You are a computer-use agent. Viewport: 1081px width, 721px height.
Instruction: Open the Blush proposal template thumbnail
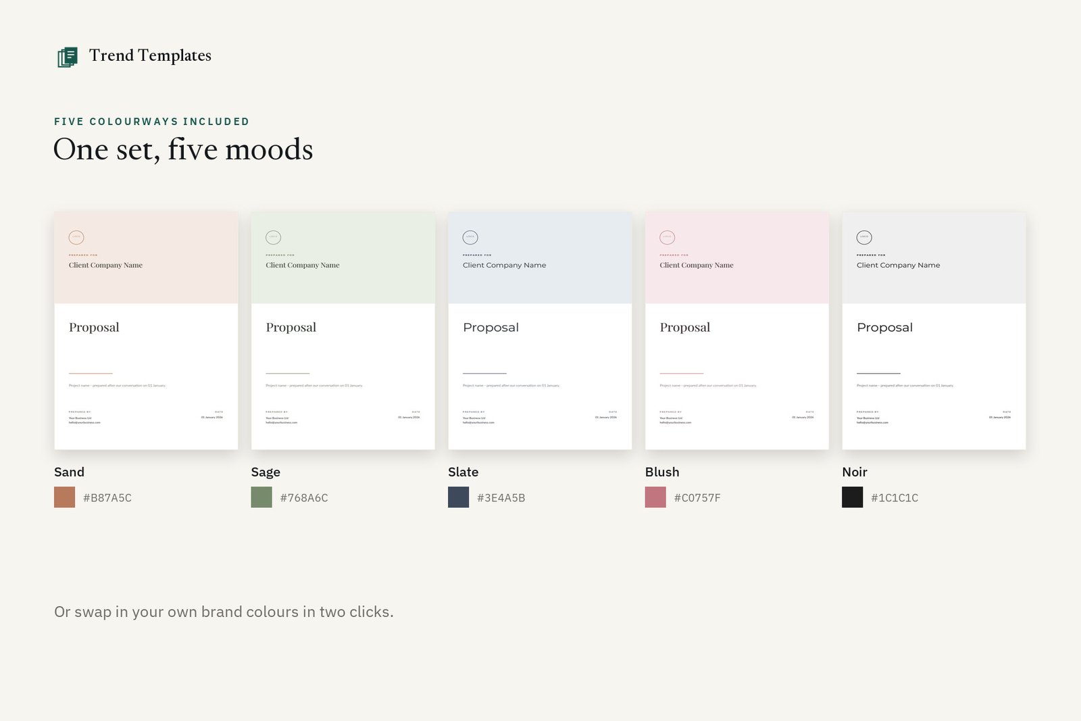(x=737, y=330)
